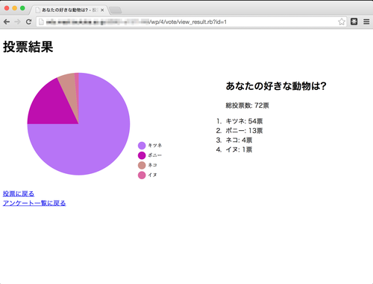Viewport: 373px width, 284px height.
Task: Close the あなたの好きな動物は? tab
Action: pos(102,10)
